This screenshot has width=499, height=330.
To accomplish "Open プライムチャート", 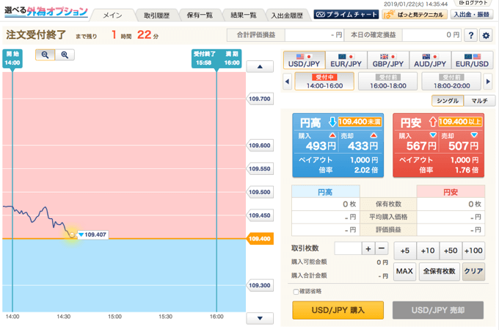I will (x=346, y=15).
